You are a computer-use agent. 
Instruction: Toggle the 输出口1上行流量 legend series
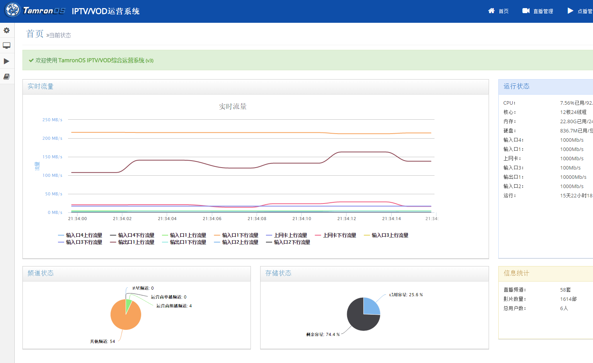coord(132,242)
